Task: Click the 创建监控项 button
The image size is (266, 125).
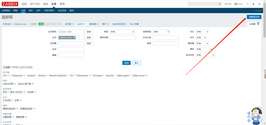Action: tap(254, 17)
